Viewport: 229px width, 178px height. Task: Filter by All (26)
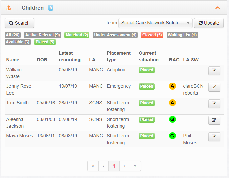13,35
